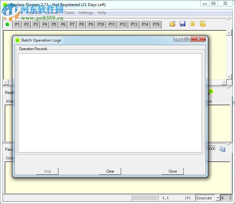Switch to the P8 tab

[82, 24]
